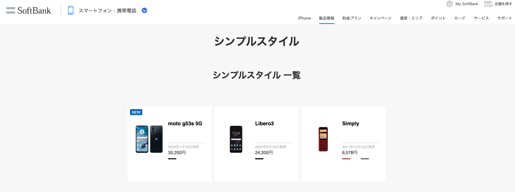The image size is (515, 192).
Task: Open the Libero3 phone image
Action: click(x=236, y=139)
